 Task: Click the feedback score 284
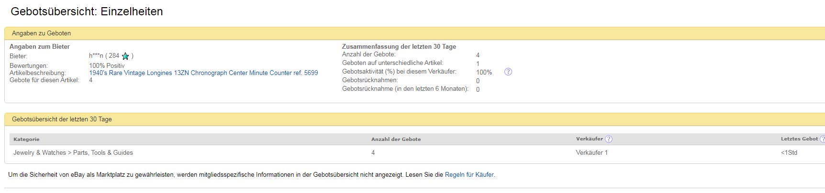[114, 56]
